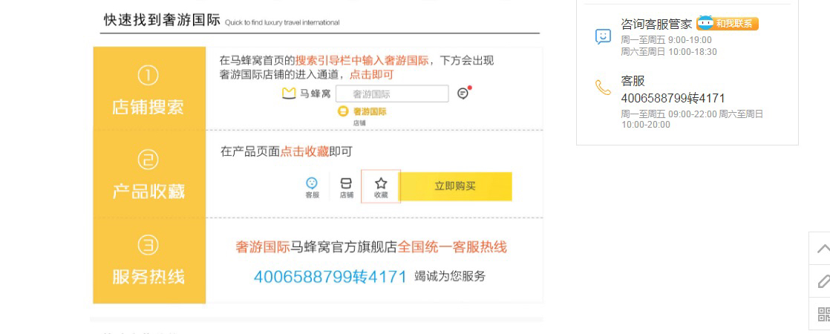The image size is (830, 334).
Task: Click the 收藏 star icon
Action: [381, 183]
